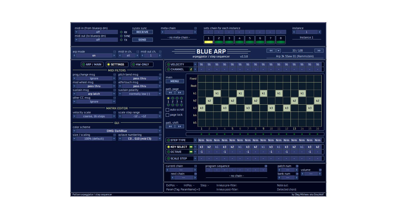Shift the pattern left with patt. shift arrow

(170, 126)
